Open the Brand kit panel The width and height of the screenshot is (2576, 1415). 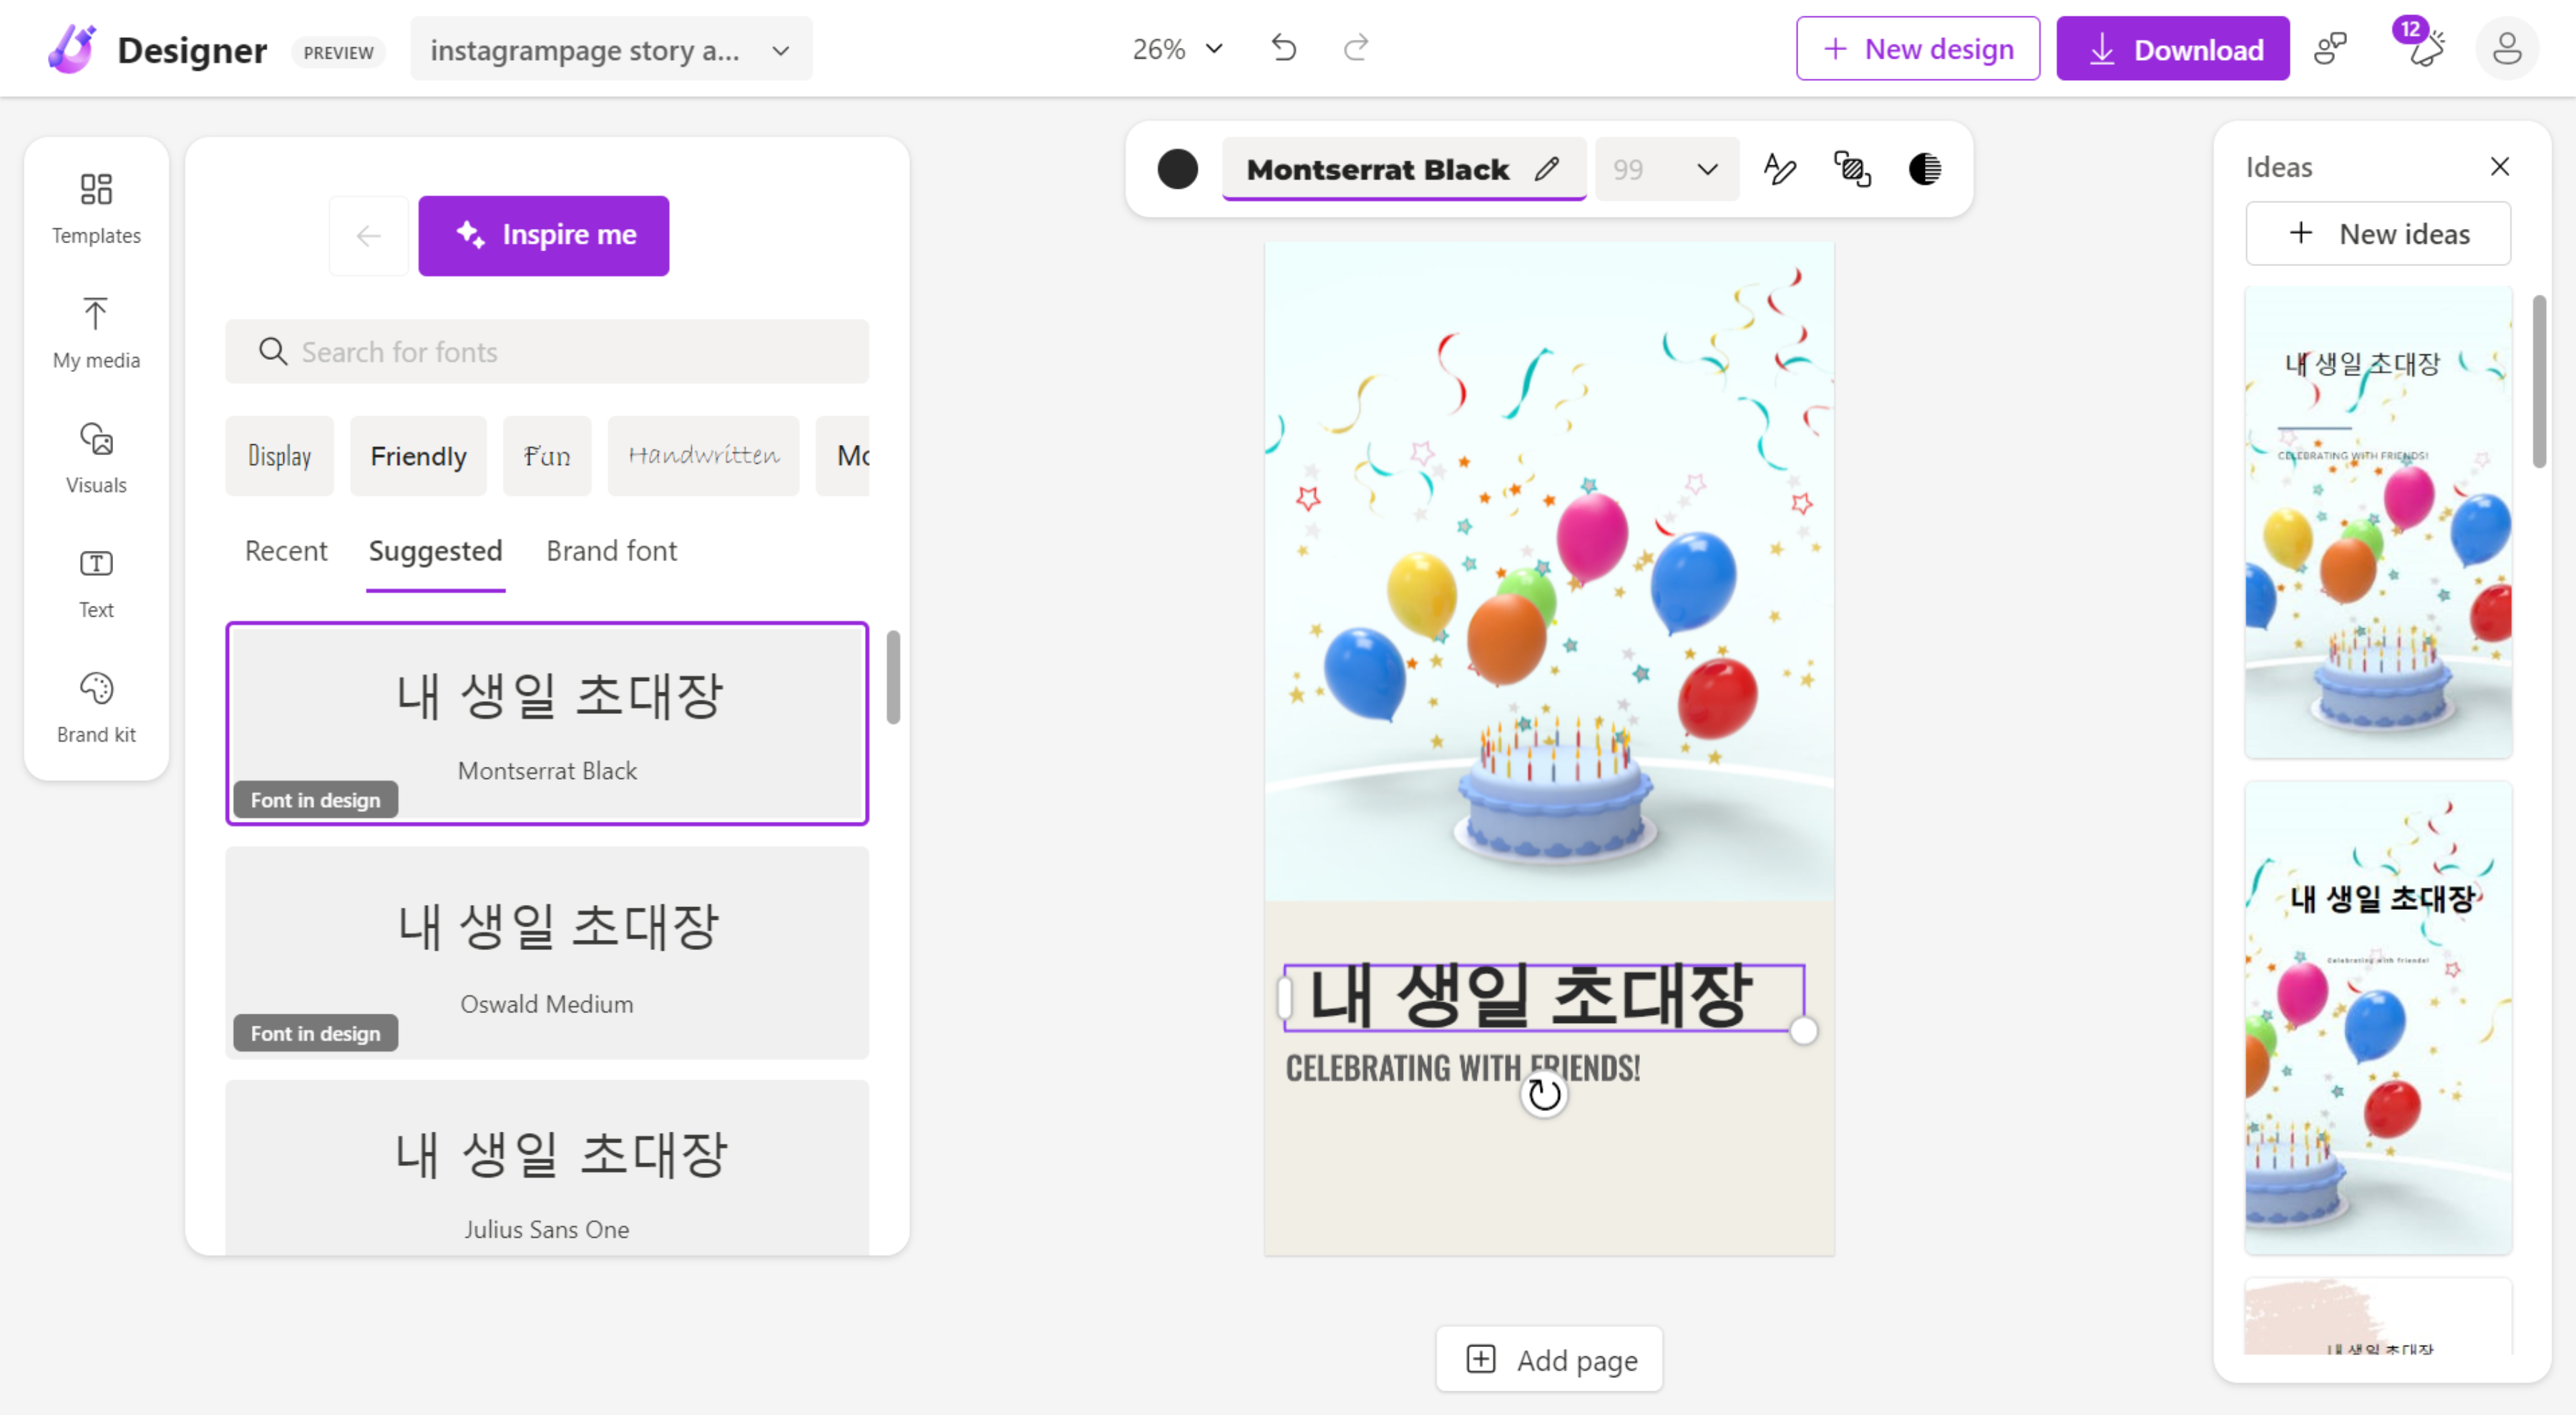[96, 706]
